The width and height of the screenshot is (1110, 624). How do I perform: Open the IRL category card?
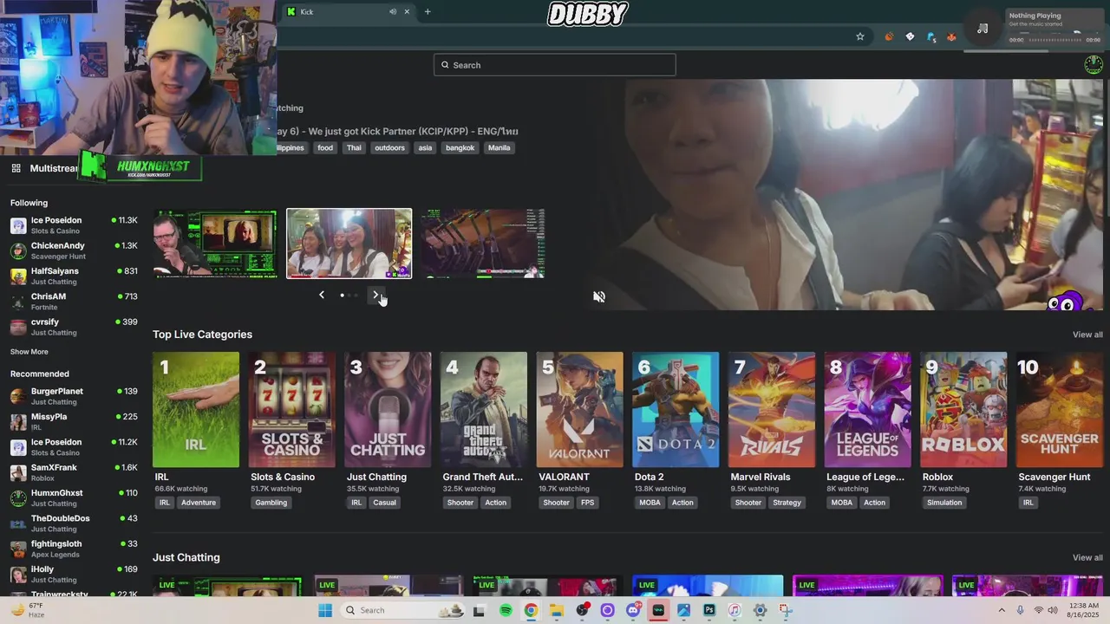point(196,409)
